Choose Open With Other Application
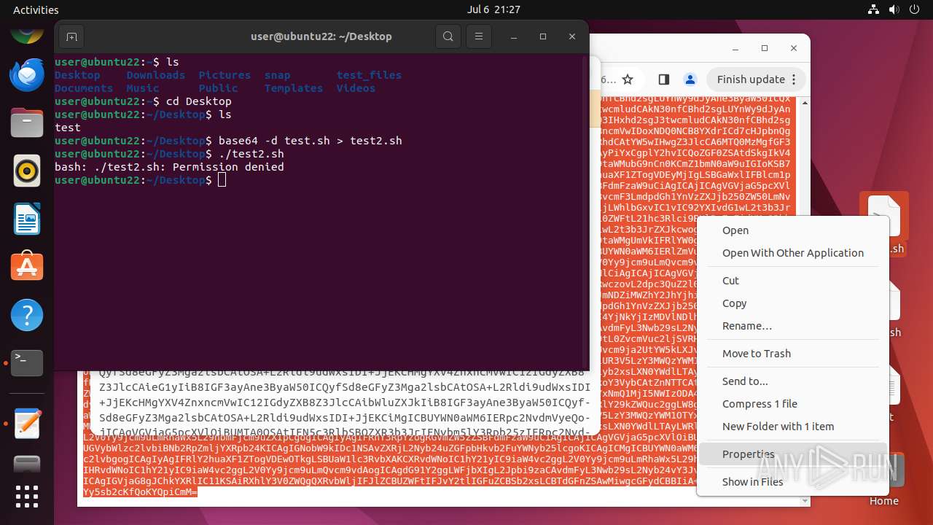 coord(793,253)
